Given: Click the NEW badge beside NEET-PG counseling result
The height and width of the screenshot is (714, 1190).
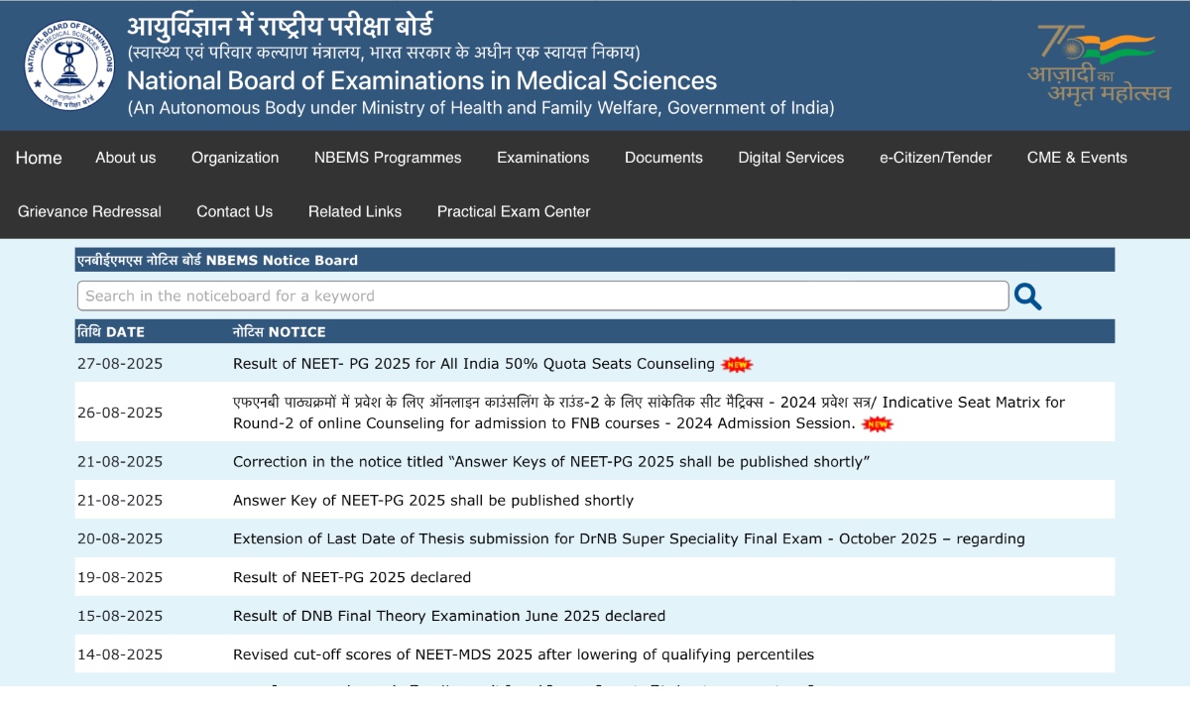Looking at the screenshot, I should coord(737,364).
